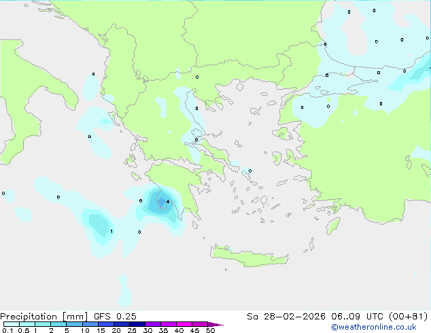Select the 35–40 mm violet legend swatch
431x333 pixels.
169,324
